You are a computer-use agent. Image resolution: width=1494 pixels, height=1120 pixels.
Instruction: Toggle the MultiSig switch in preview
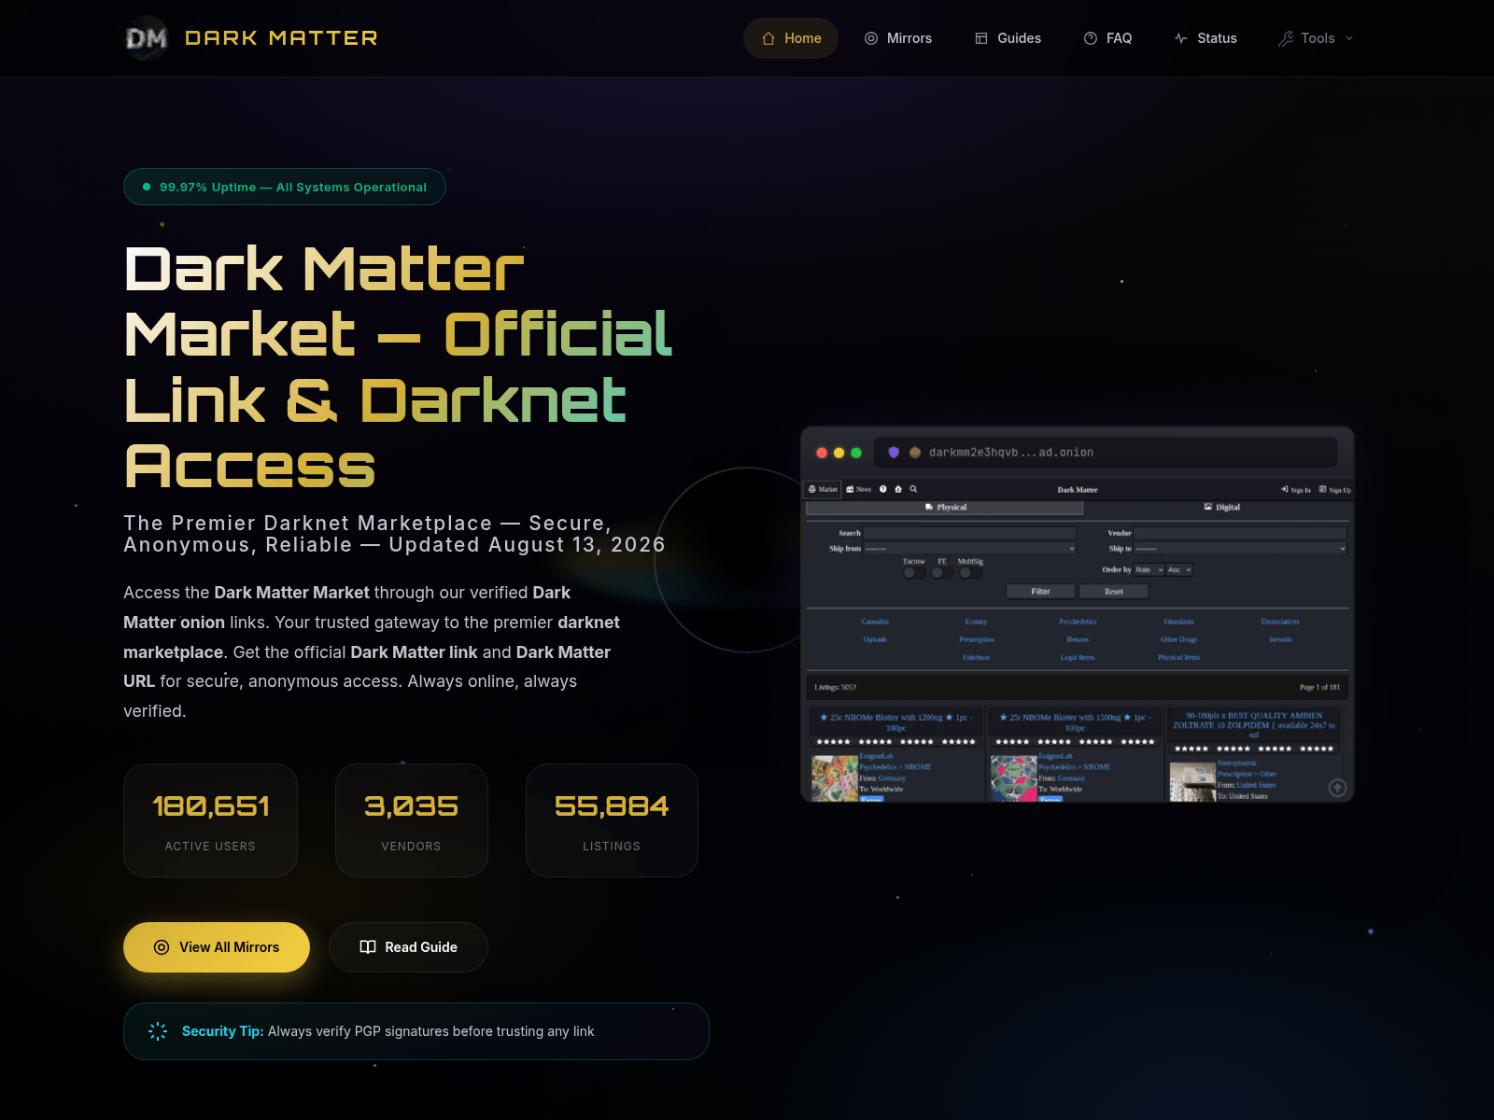point(971,573)
